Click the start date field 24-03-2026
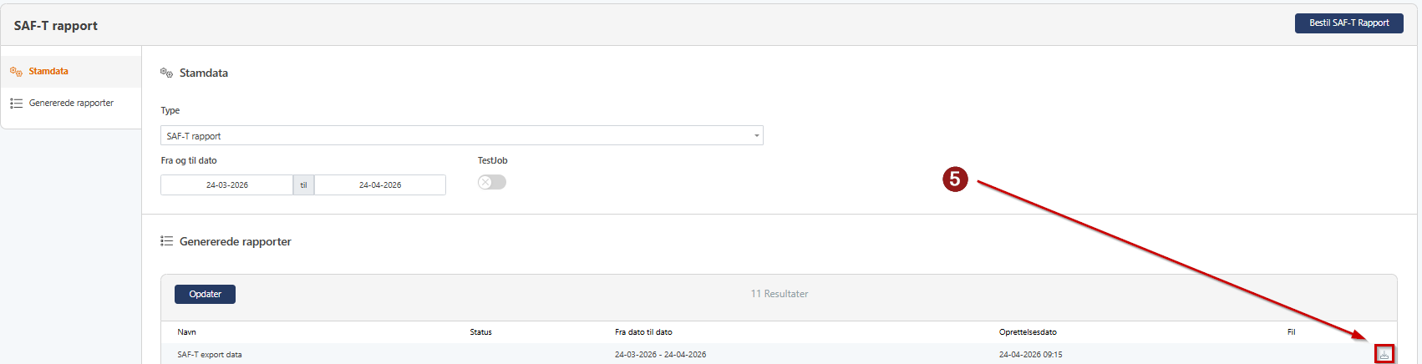The image size is (1422, 364). [x=226, y=185]
